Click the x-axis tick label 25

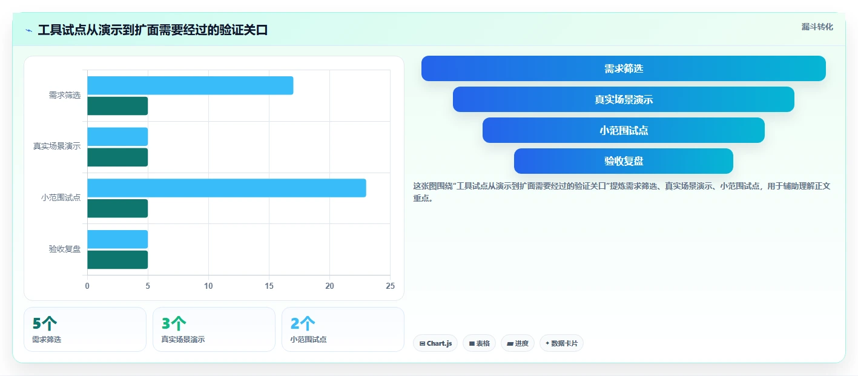pos(390,286)
